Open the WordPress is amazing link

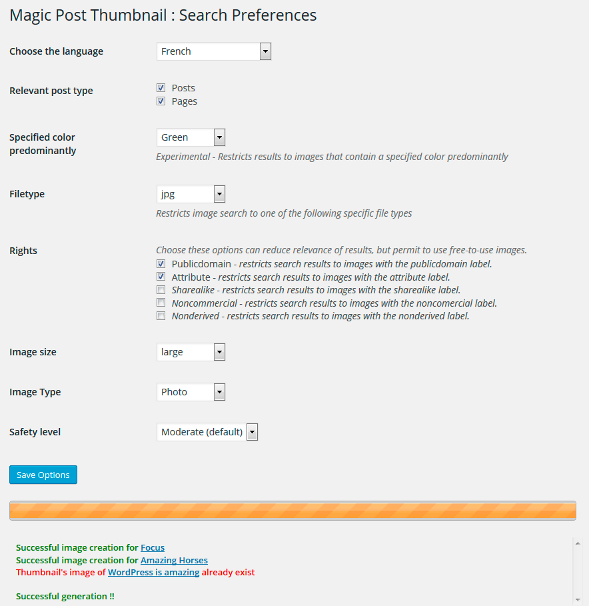pyautogui.click(x=154, y=573)
